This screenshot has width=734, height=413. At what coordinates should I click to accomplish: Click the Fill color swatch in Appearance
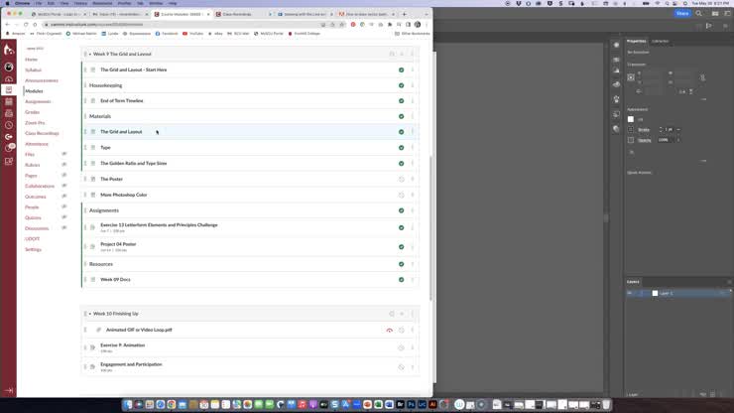[x=631, y=119]
